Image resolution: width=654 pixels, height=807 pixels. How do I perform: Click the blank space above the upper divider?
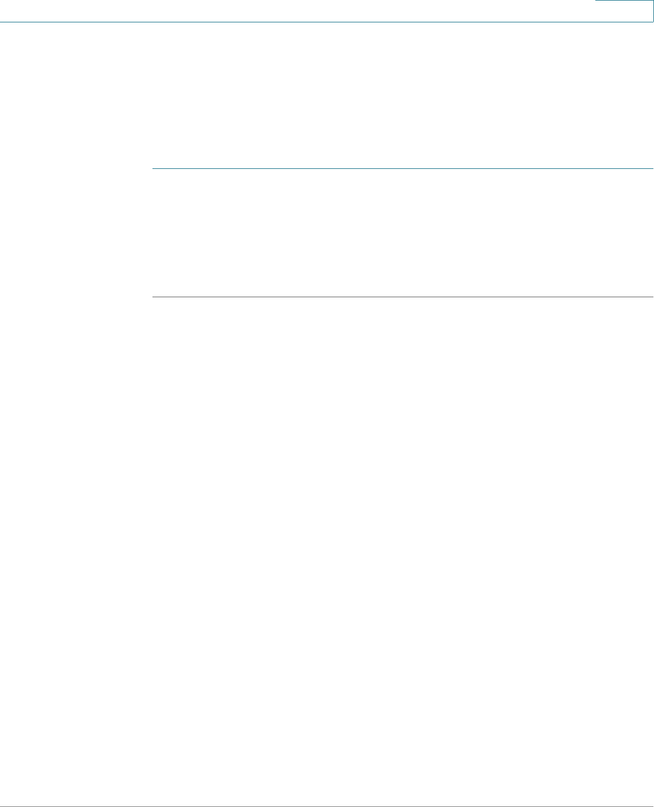pyautogui.click(x=403, y=95)
